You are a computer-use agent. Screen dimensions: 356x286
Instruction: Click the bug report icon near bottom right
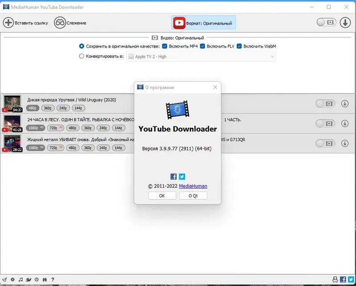[x=335, y=279]
